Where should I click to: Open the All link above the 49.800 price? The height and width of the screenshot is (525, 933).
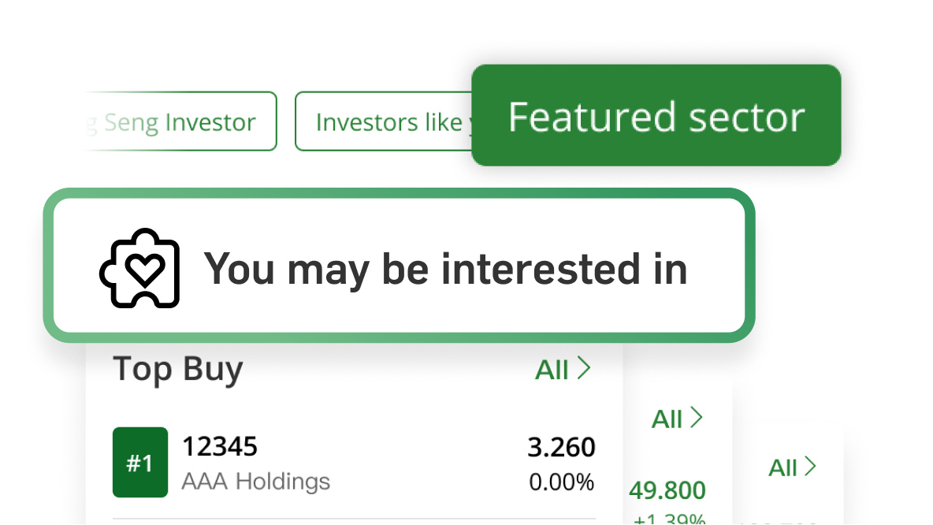tap(667, 419)
